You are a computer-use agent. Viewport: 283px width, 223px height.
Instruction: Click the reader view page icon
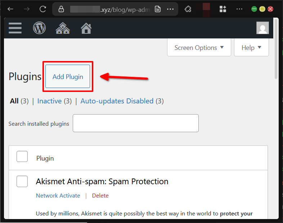coord(158,9)
